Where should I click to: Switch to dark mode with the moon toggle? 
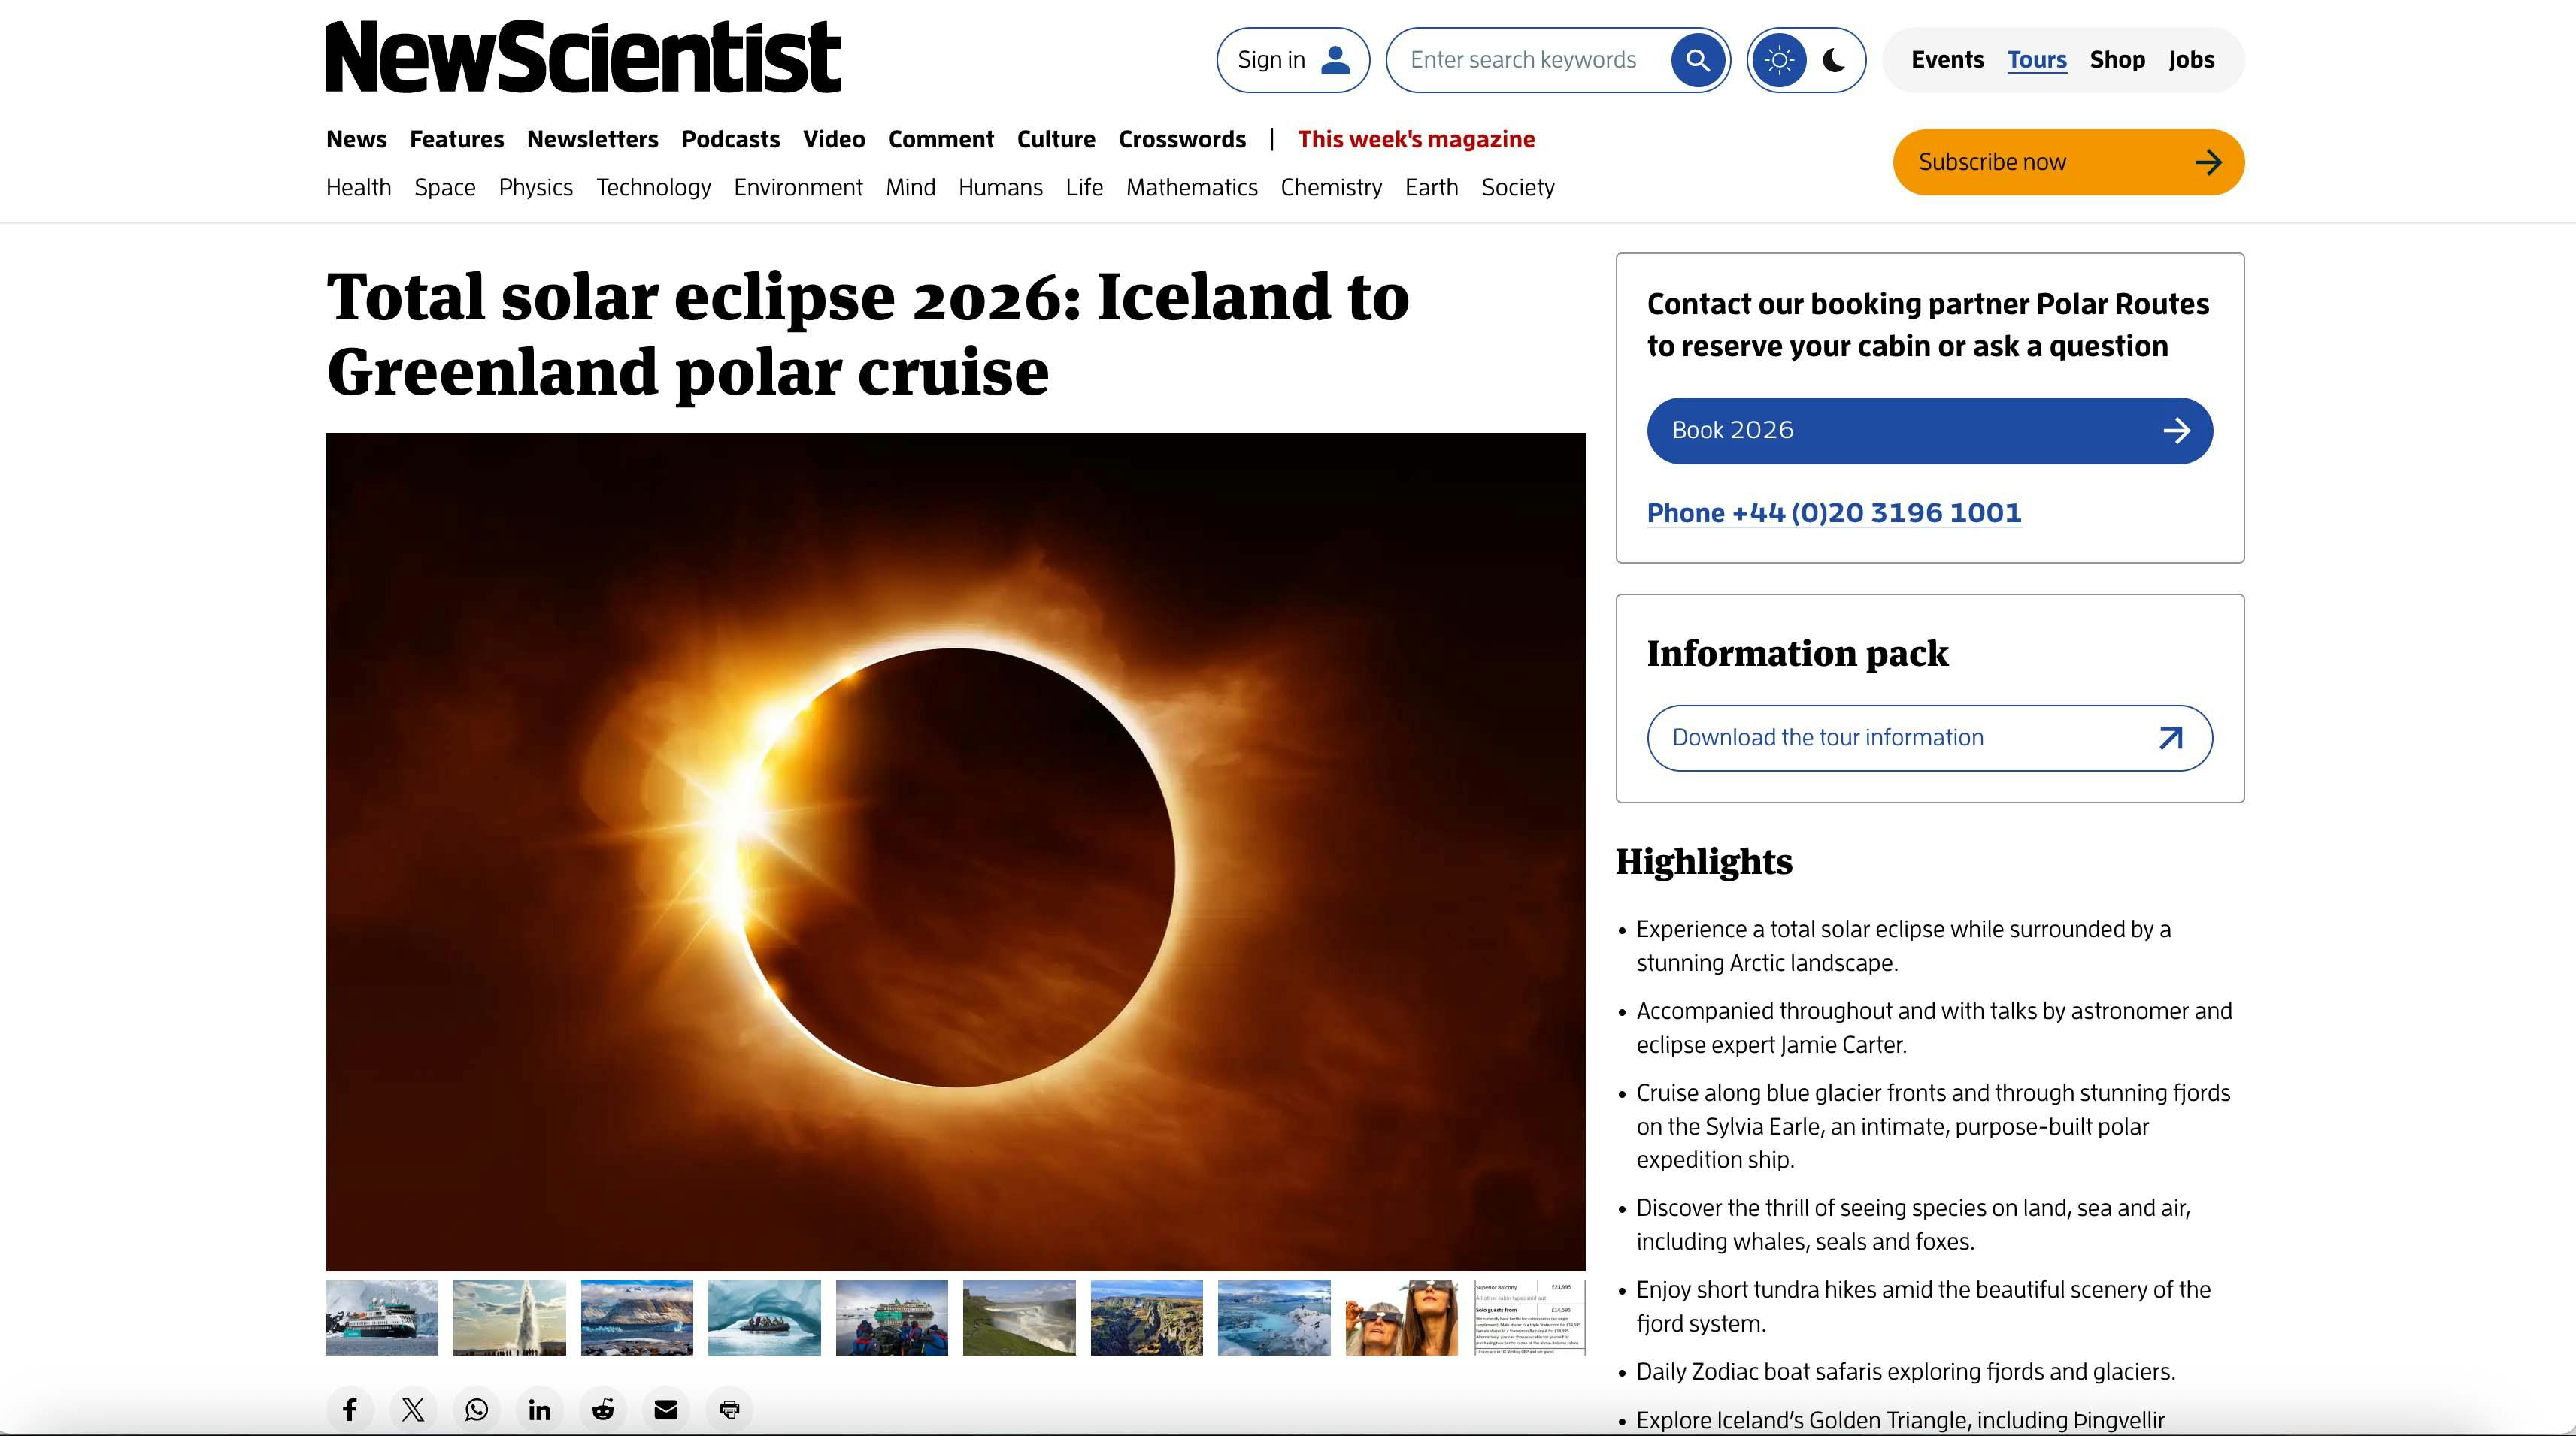coord(1833,59)
